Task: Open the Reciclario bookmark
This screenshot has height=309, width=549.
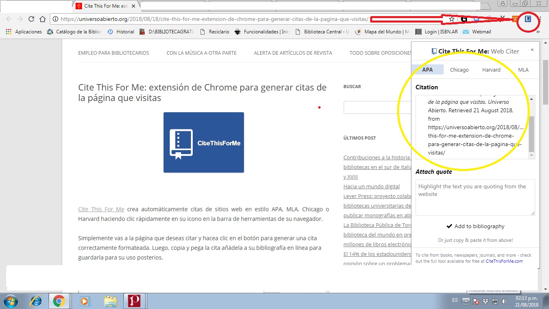Action: pyautogui.click(x=215, y=31)
